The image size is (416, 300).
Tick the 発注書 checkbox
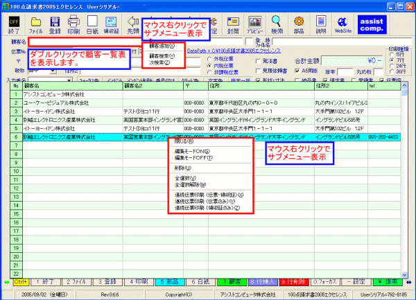(x=258, y=61)
